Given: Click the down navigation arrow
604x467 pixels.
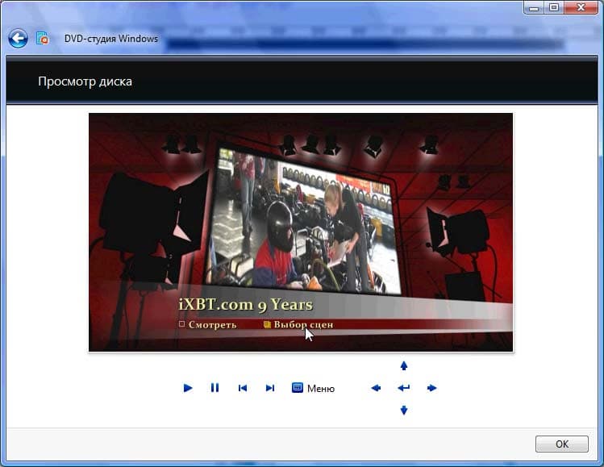Looking at the screenshot, I should [x=404, y=411].
